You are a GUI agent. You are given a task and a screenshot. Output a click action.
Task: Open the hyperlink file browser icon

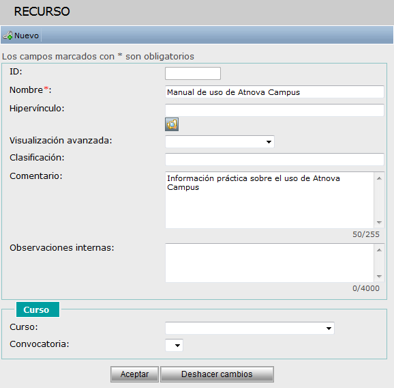pyautogui.click(x=172, y=124)
